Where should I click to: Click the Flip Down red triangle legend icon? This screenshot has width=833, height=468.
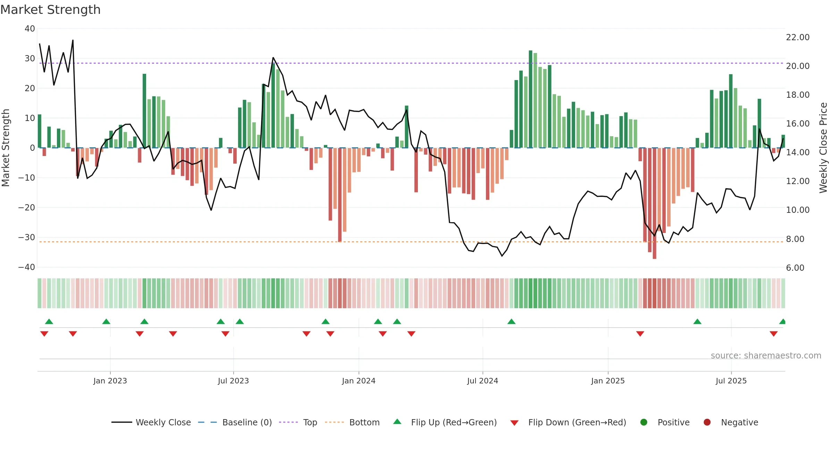(x=514, y=423)
